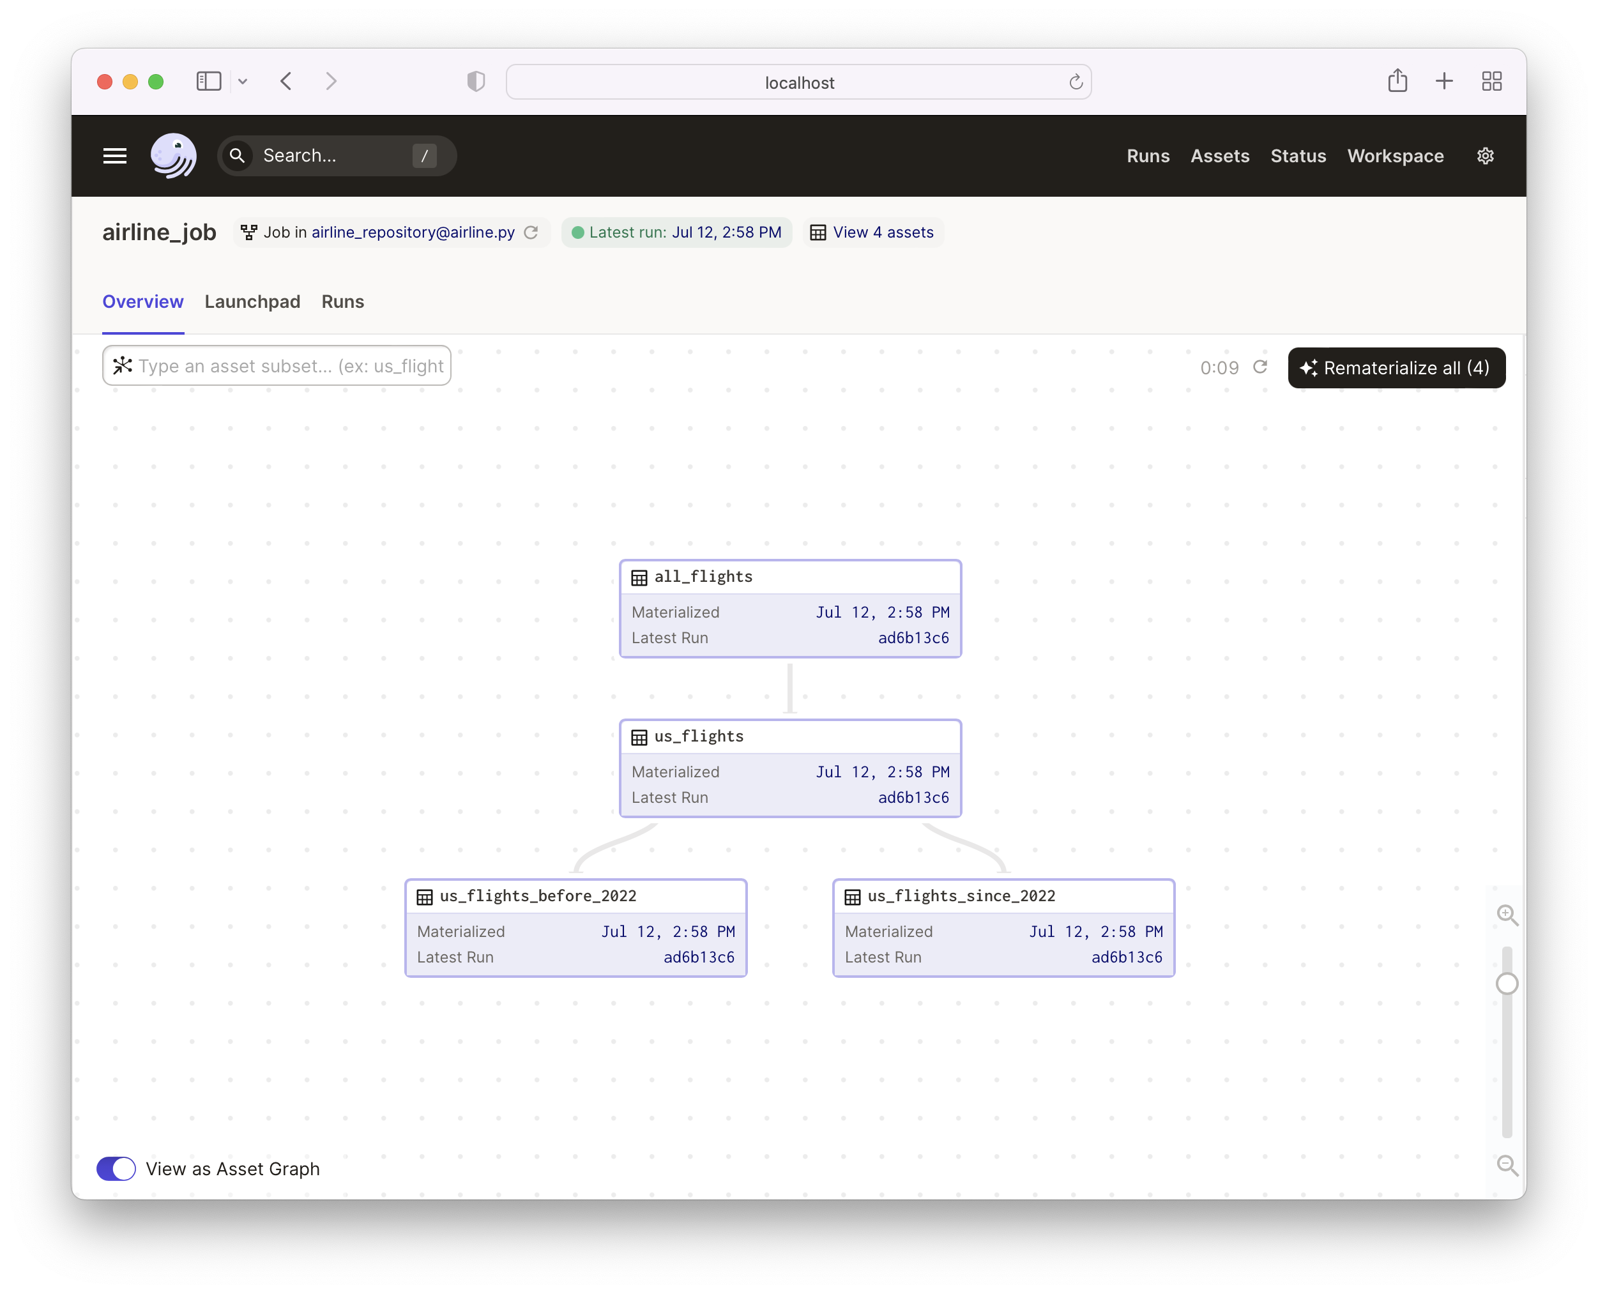1598x1294 pixels.
Task: Click the search magnifier icon
Action: 237,156
